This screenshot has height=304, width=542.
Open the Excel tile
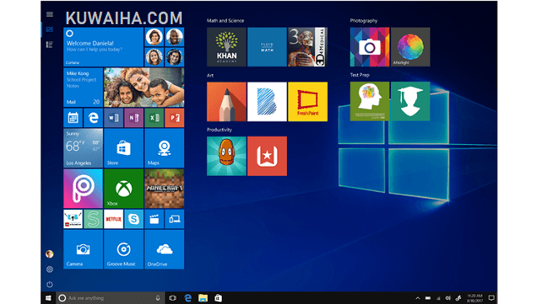[x=154, y=117]
